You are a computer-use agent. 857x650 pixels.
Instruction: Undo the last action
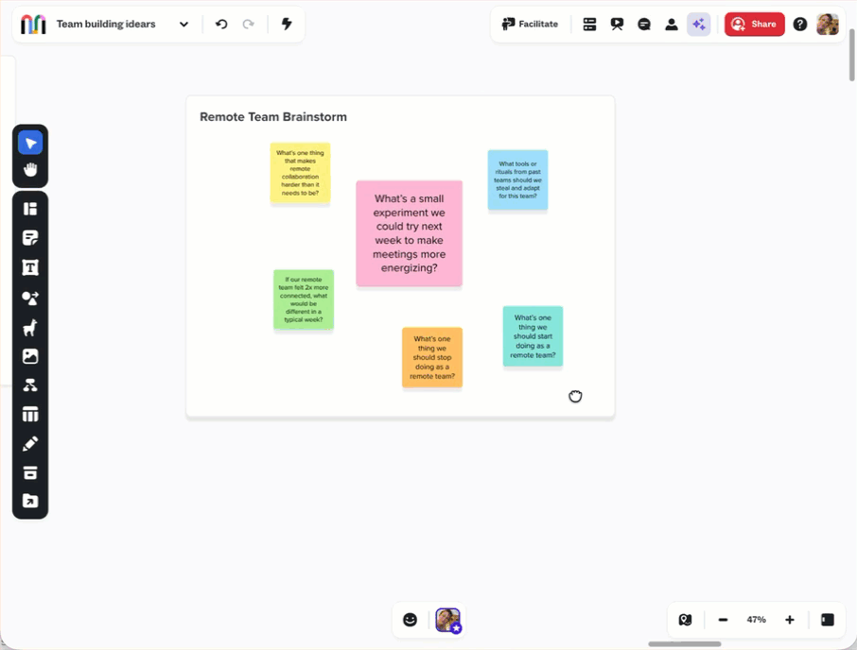click(x=221, y=24)
